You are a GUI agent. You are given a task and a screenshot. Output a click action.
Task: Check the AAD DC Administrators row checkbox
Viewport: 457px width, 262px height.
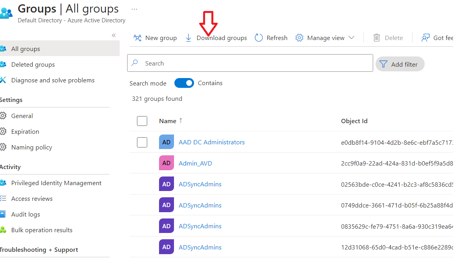142,142
